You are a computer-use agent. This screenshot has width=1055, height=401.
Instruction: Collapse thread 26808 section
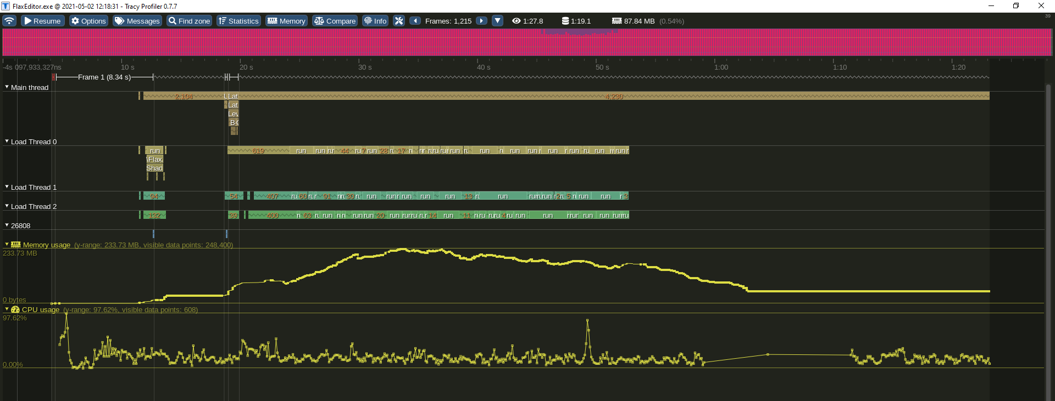pos(7,225)
